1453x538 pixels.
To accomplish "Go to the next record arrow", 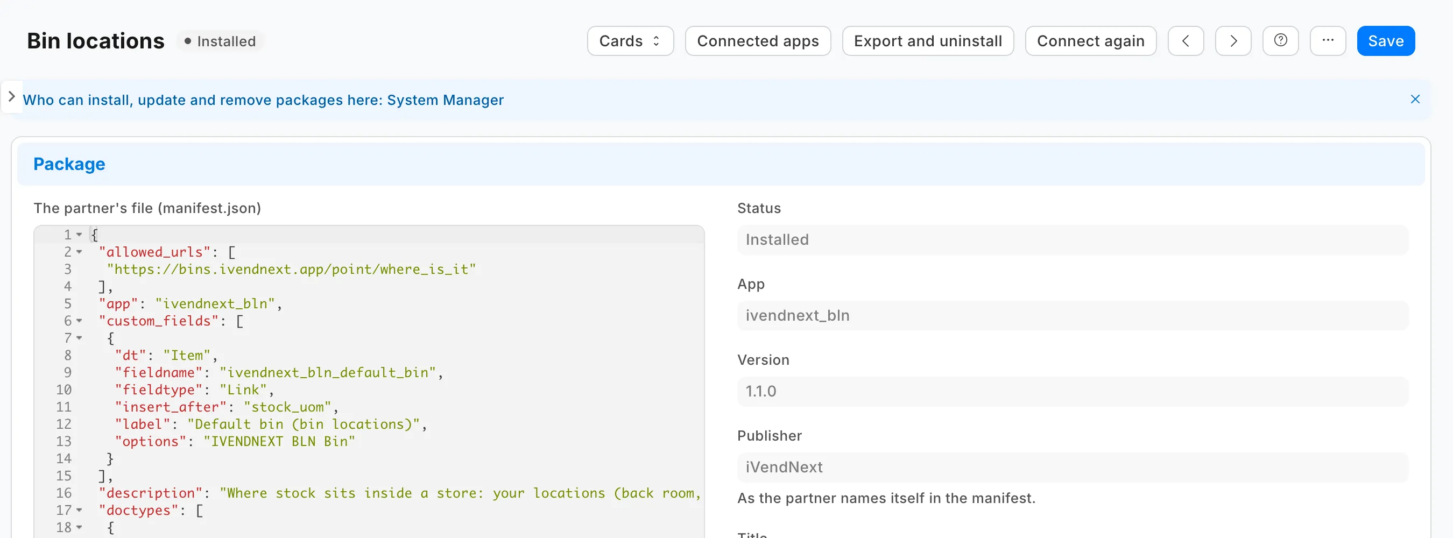I will pos(1233,41).
